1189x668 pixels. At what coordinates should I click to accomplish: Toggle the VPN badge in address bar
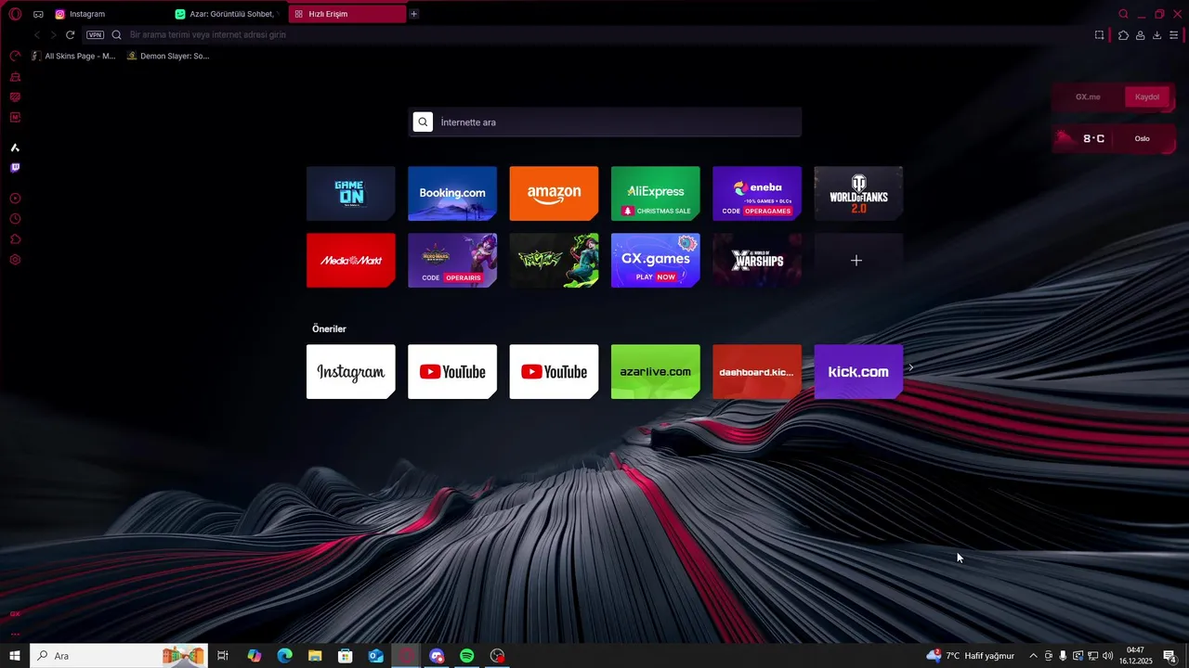coord(95,34)
